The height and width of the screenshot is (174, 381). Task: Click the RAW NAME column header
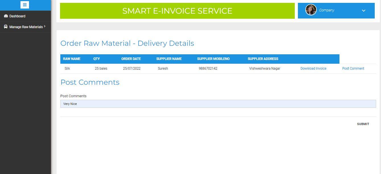72,59
